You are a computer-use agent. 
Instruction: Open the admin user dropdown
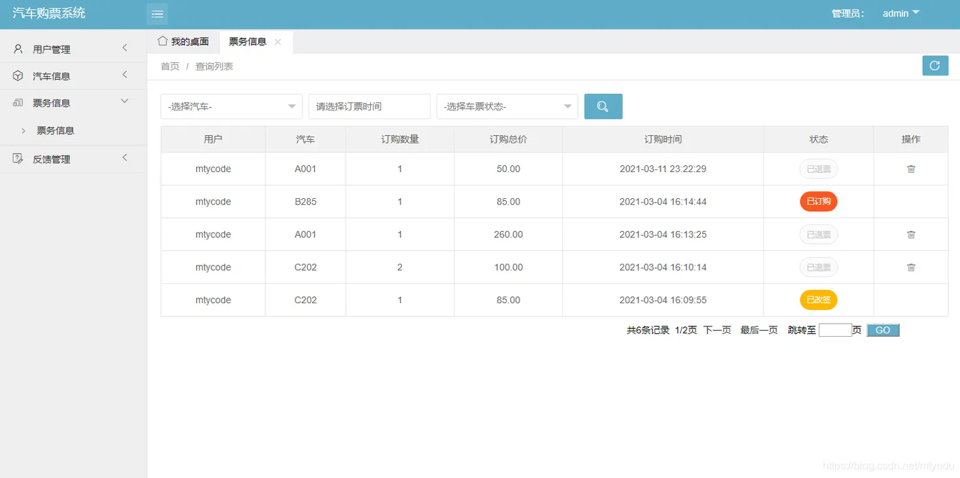(x=900, y=13)
